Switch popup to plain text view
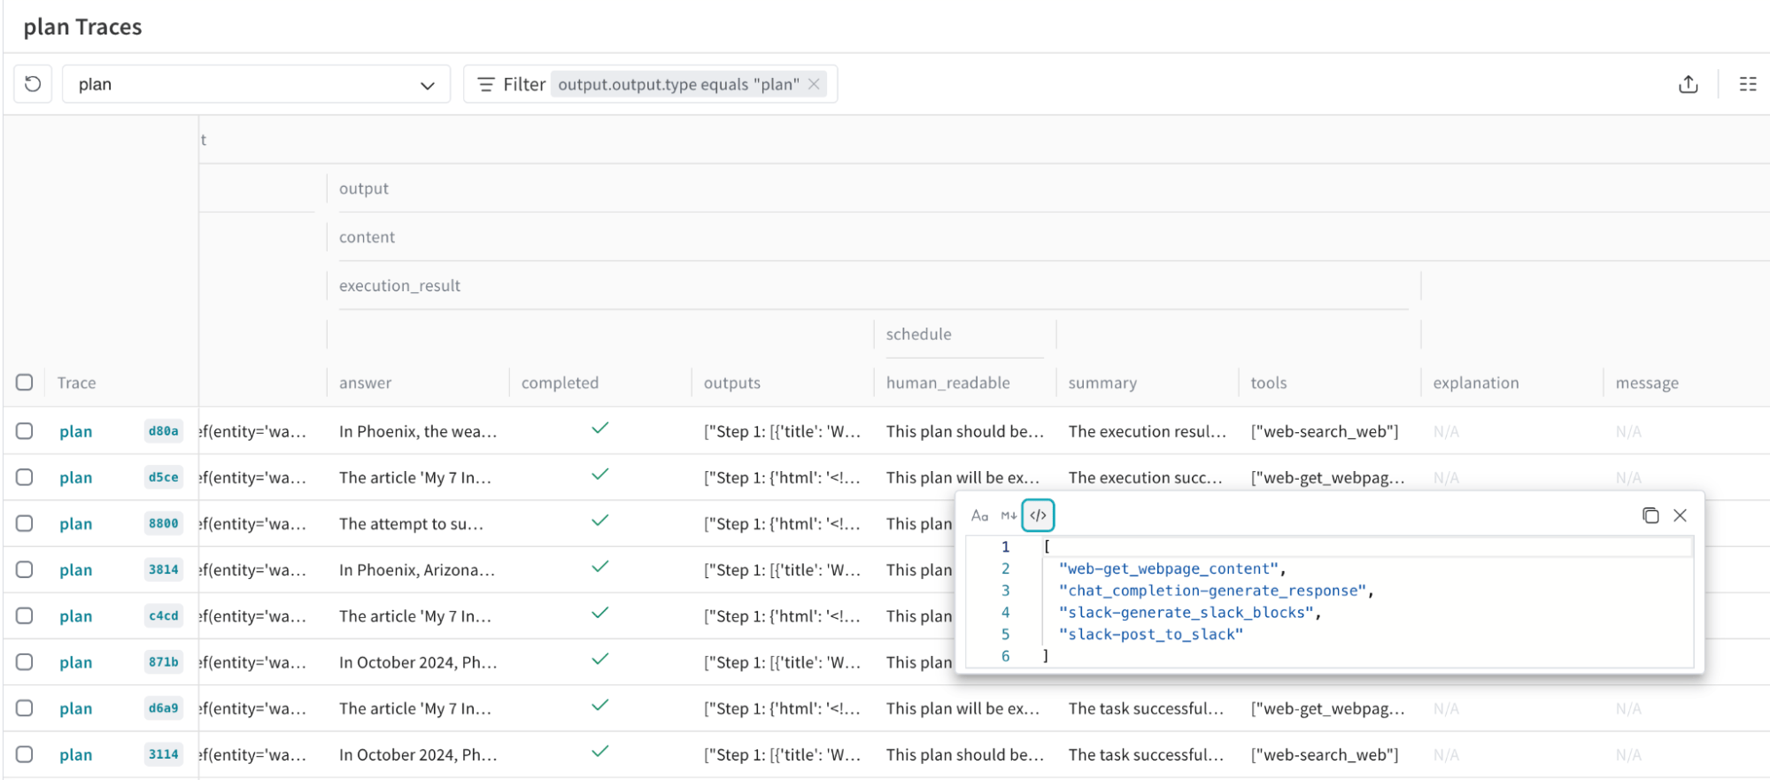This screenshot has height=780, width=1770. click(x=979, y=515)
